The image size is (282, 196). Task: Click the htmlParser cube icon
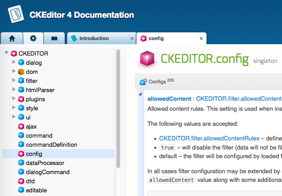tap(21, 90)
